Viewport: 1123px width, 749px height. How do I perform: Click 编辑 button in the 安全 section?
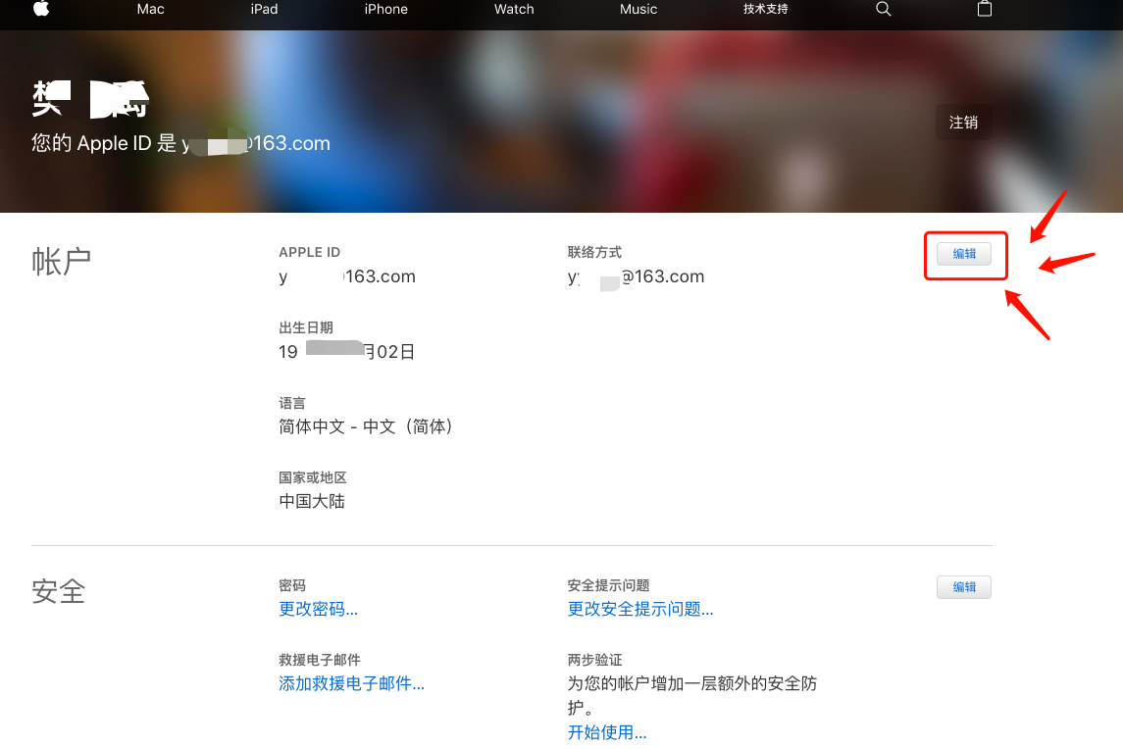[x=964, y=587]
